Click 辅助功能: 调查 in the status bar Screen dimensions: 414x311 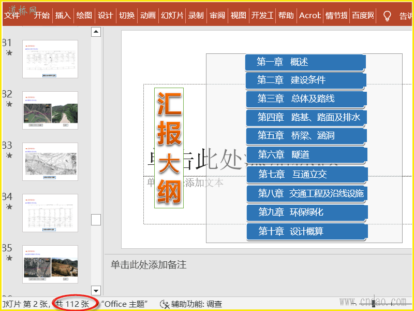[197, 304]
